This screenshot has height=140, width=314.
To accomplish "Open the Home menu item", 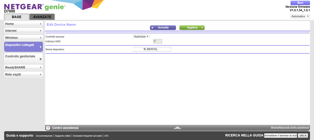I will coord(23,24).
